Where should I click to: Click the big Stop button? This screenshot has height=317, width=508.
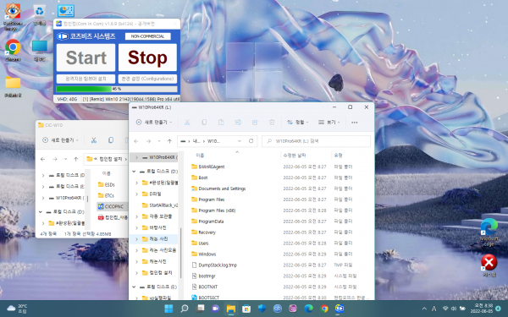coord(147,57)
